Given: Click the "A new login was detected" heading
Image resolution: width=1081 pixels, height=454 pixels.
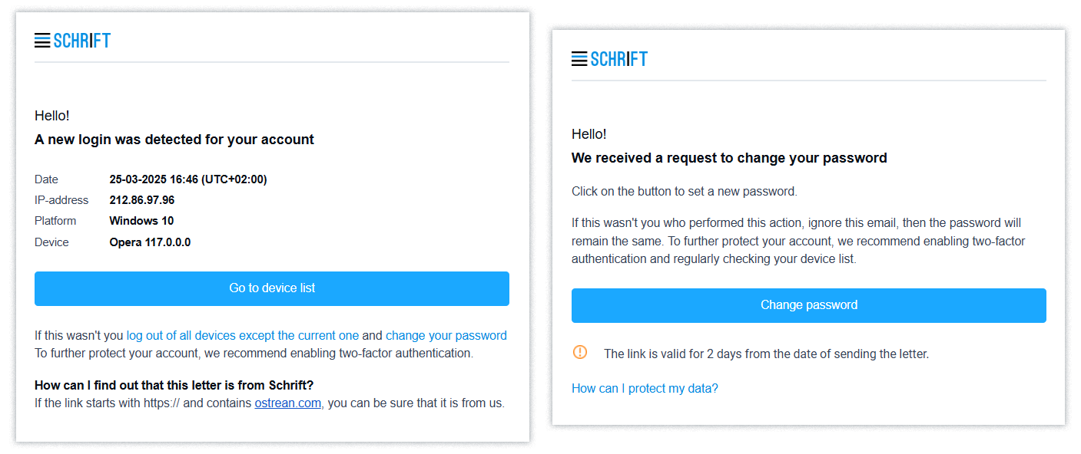Looking at the screenshot, I should [174, 140].
